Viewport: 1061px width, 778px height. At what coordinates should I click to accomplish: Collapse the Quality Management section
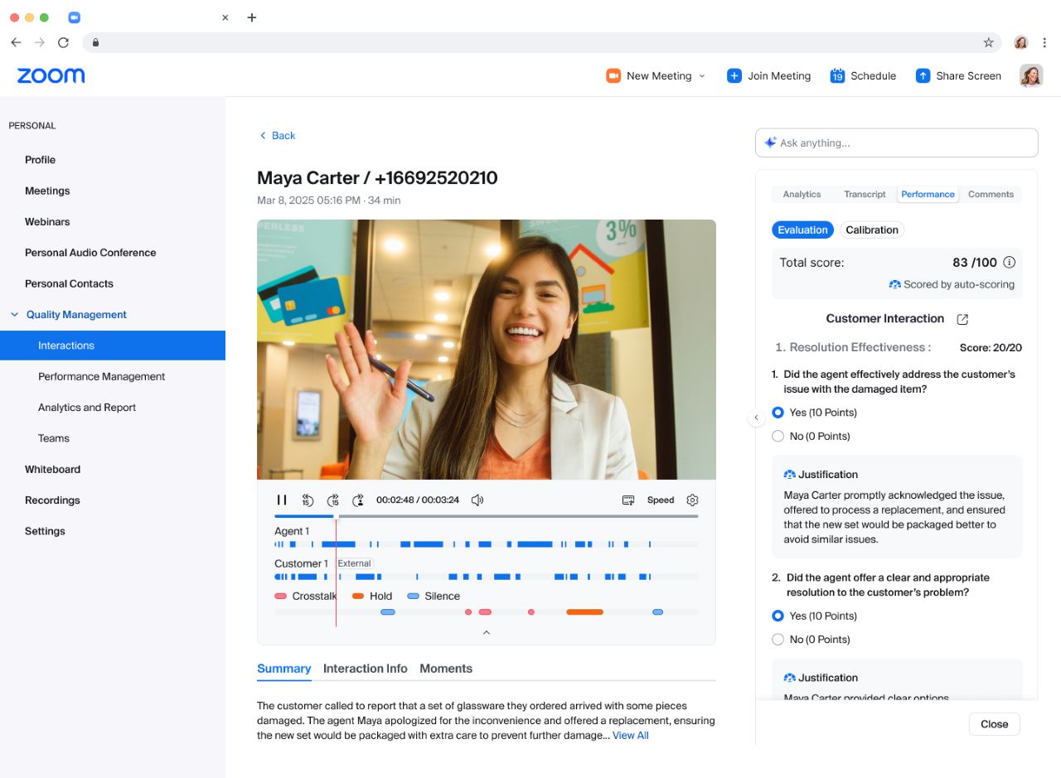click(x=13, y=314)
